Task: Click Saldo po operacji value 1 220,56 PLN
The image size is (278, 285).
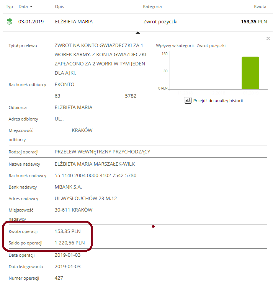Action: click(x=70, y=243)
